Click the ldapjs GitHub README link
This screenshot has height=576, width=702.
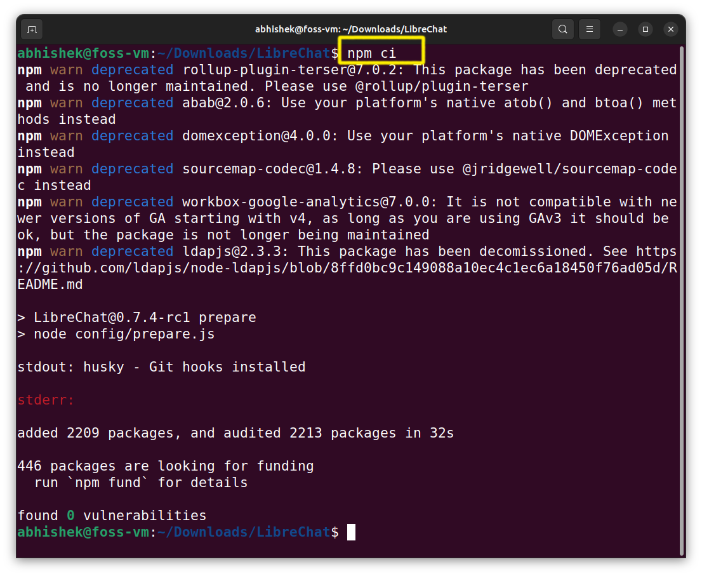coord(349,267)
